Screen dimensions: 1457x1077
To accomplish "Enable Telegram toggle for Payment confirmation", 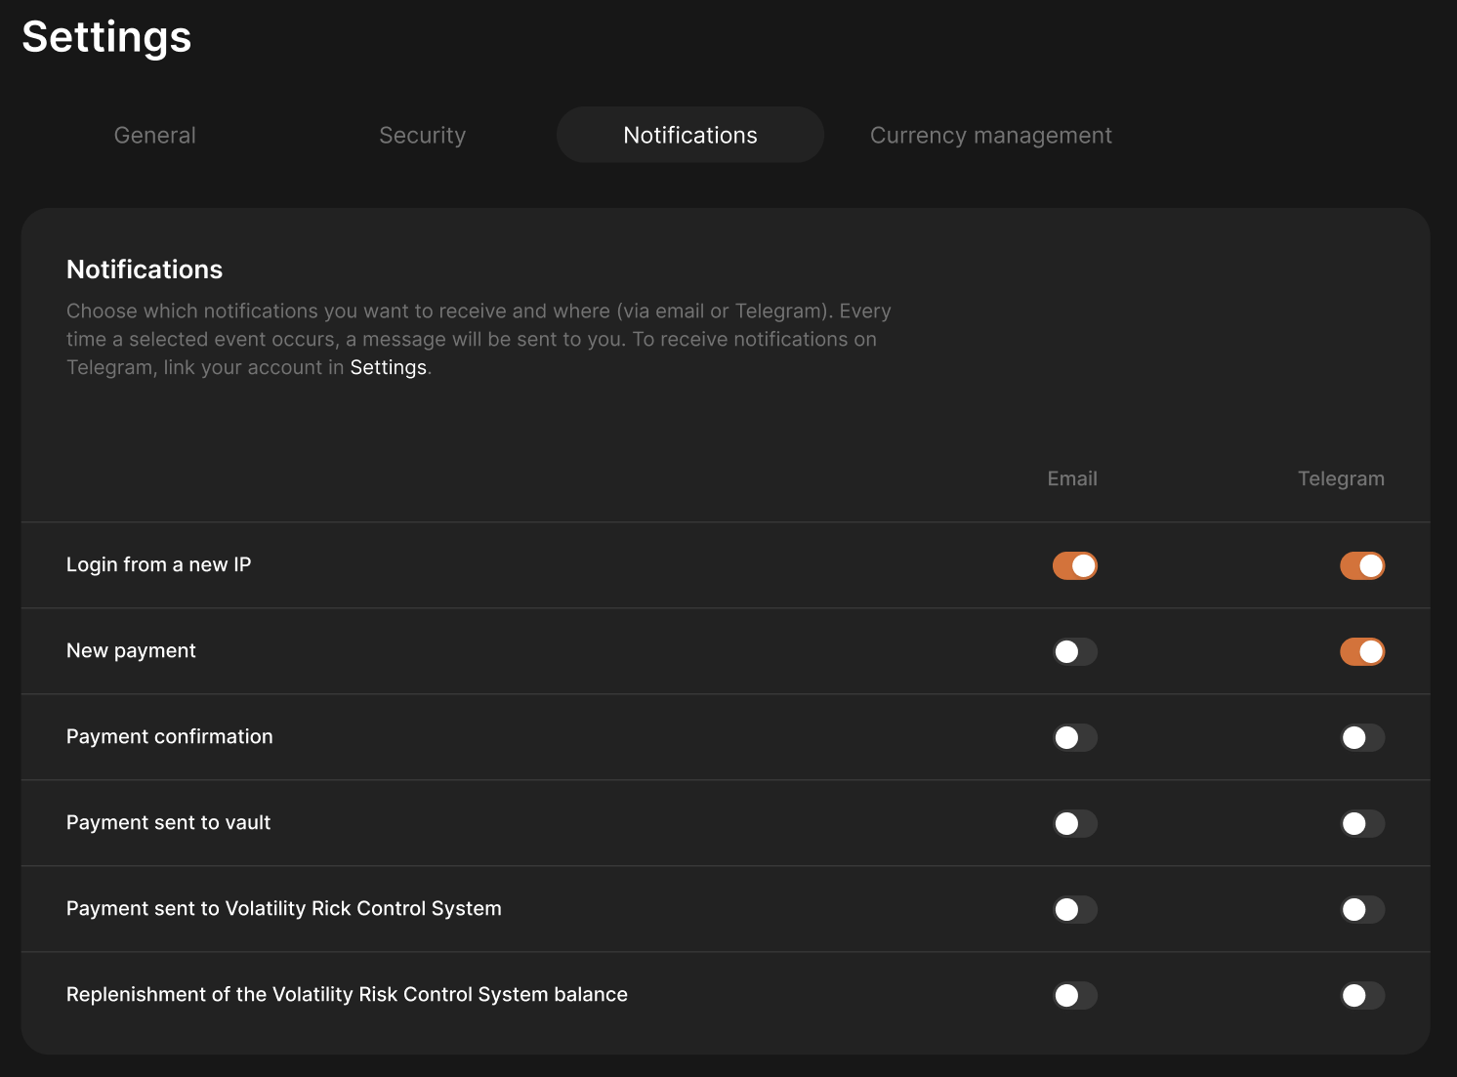I will (x=1361, y=738).
